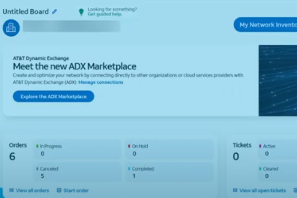
Task: Select the Start order link
Action: (x=76, y=190)
